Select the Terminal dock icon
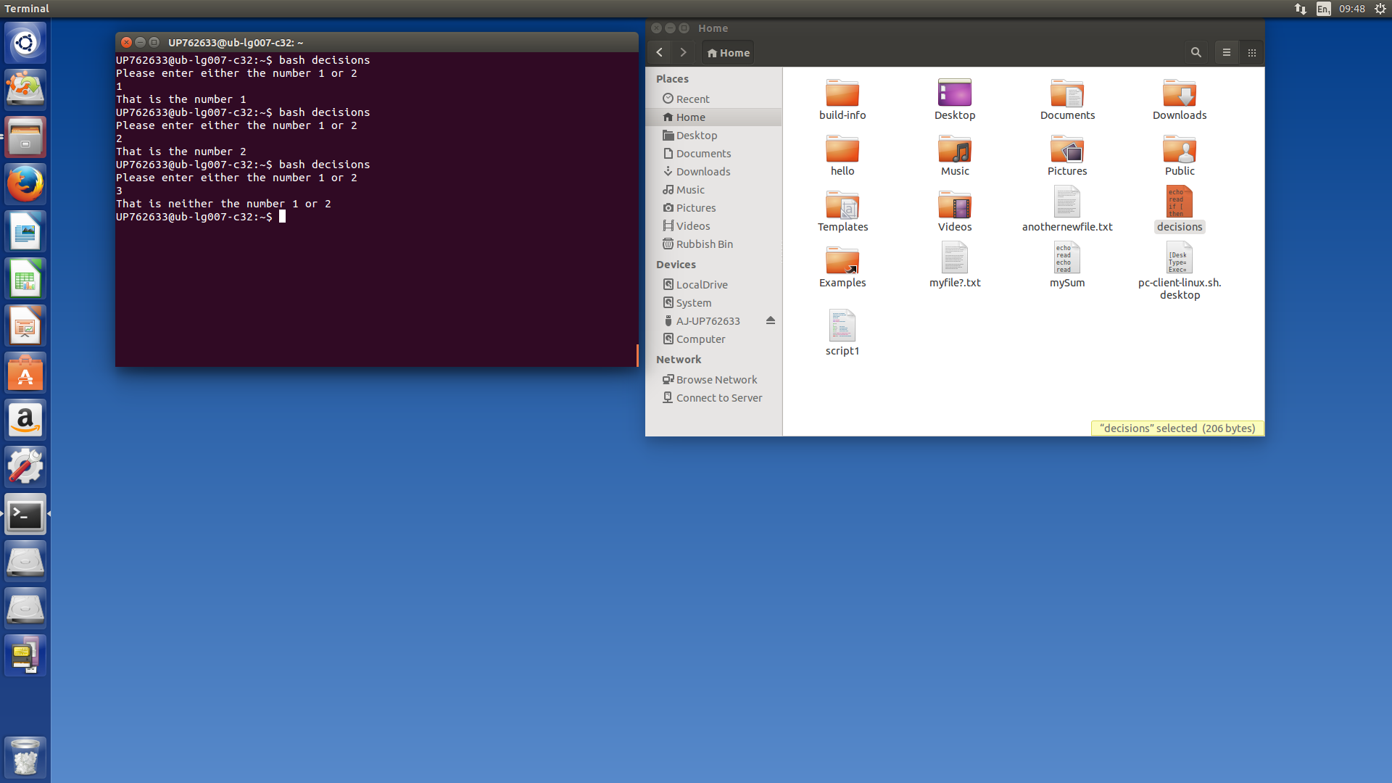Screen dimensions: 1392x783 25,514
